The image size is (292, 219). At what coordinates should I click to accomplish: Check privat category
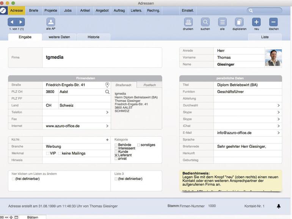coord(116,158)
